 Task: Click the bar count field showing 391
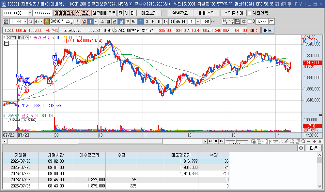(205, 21)
